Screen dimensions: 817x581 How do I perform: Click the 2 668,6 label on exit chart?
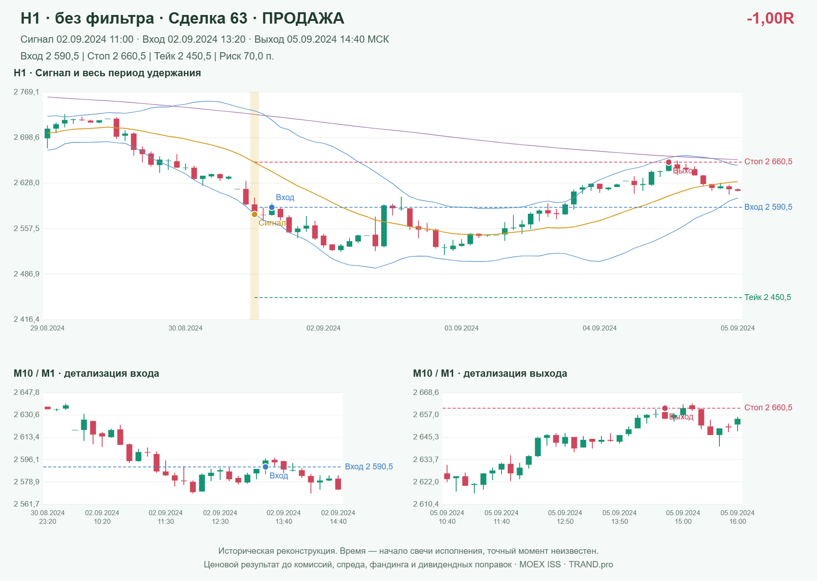point(426,393)
